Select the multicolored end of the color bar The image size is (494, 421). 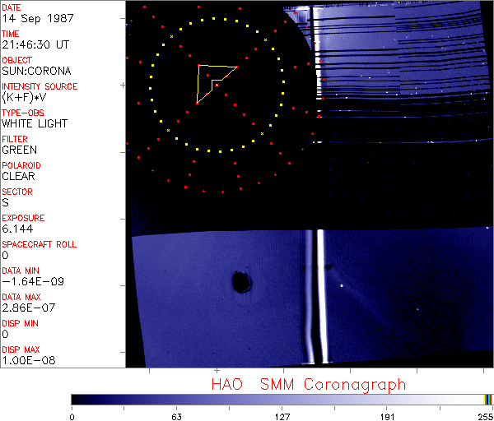pos(488,399)
